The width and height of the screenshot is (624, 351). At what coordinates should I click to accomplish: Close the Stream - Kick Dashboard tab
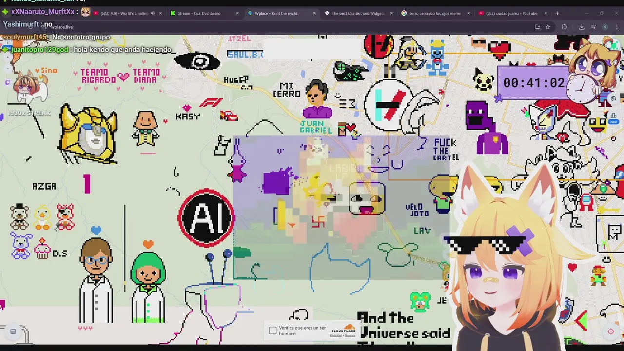[237, 13]
